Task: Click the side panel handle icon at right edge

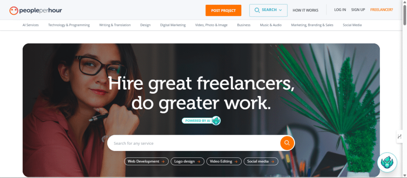Action: coord(400,137)
